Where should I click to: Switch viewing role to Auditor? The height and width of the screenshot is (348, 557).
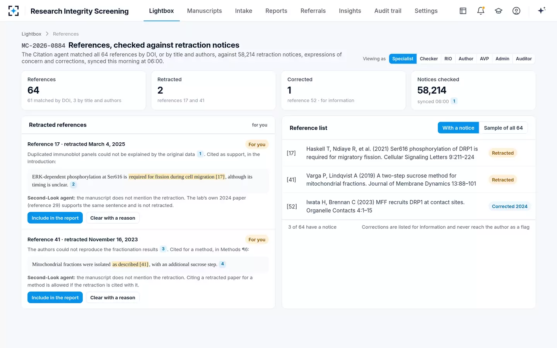click(x=524, y=59)
